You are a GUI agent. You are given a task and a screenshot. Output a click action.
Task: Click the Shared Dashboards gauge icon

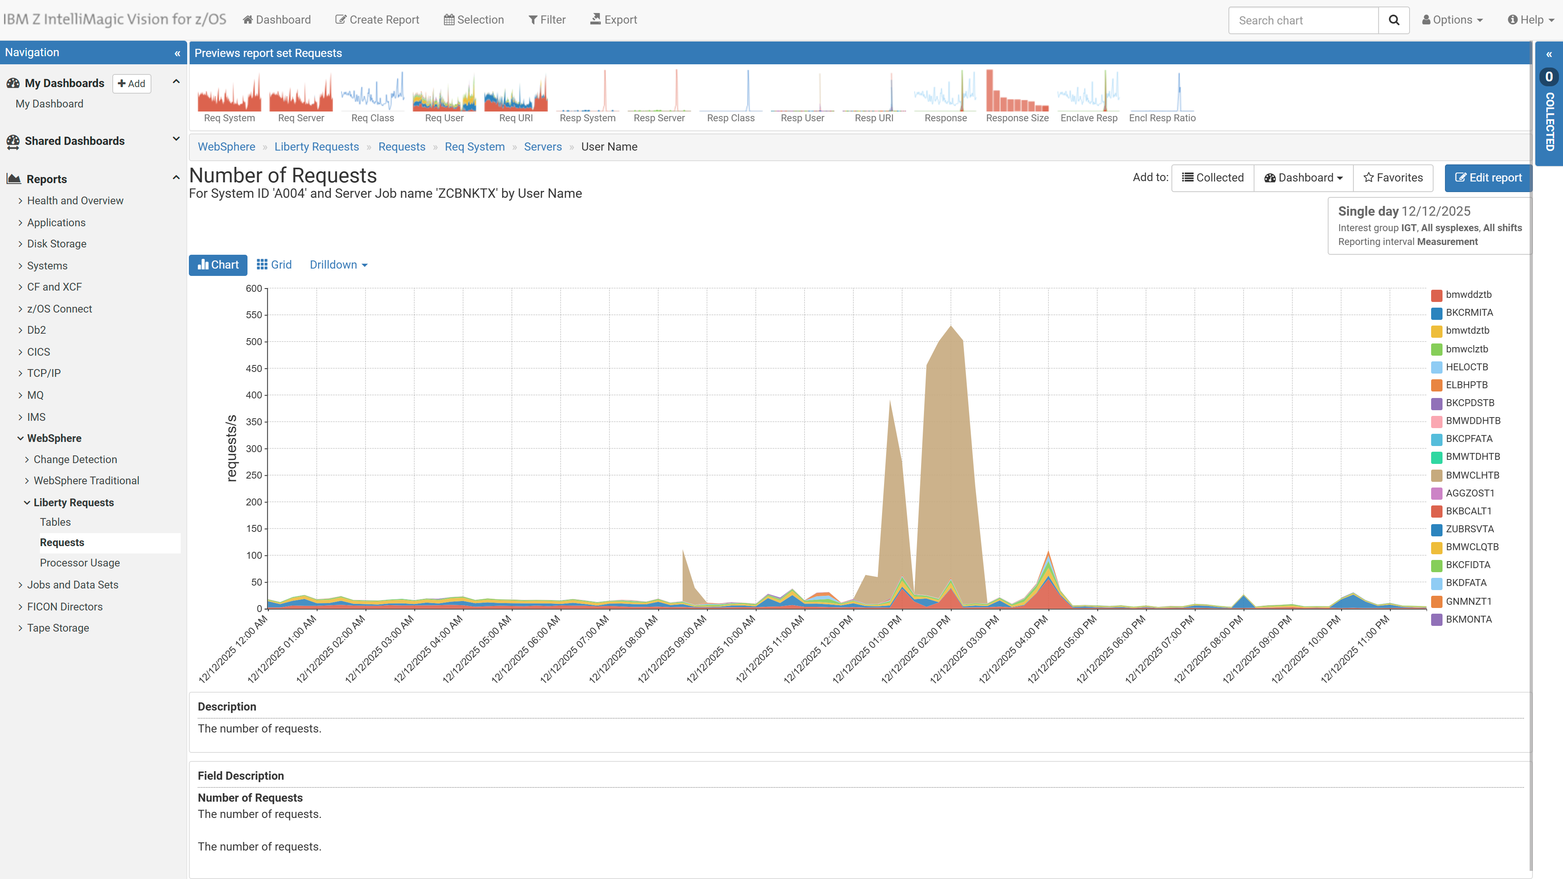click(x=13, y=141)
